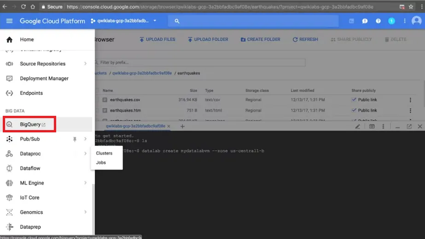The height and width of the screenshot is (239, 425).
Task: Open the feedback alert icon in header
Action: (365, 21)
